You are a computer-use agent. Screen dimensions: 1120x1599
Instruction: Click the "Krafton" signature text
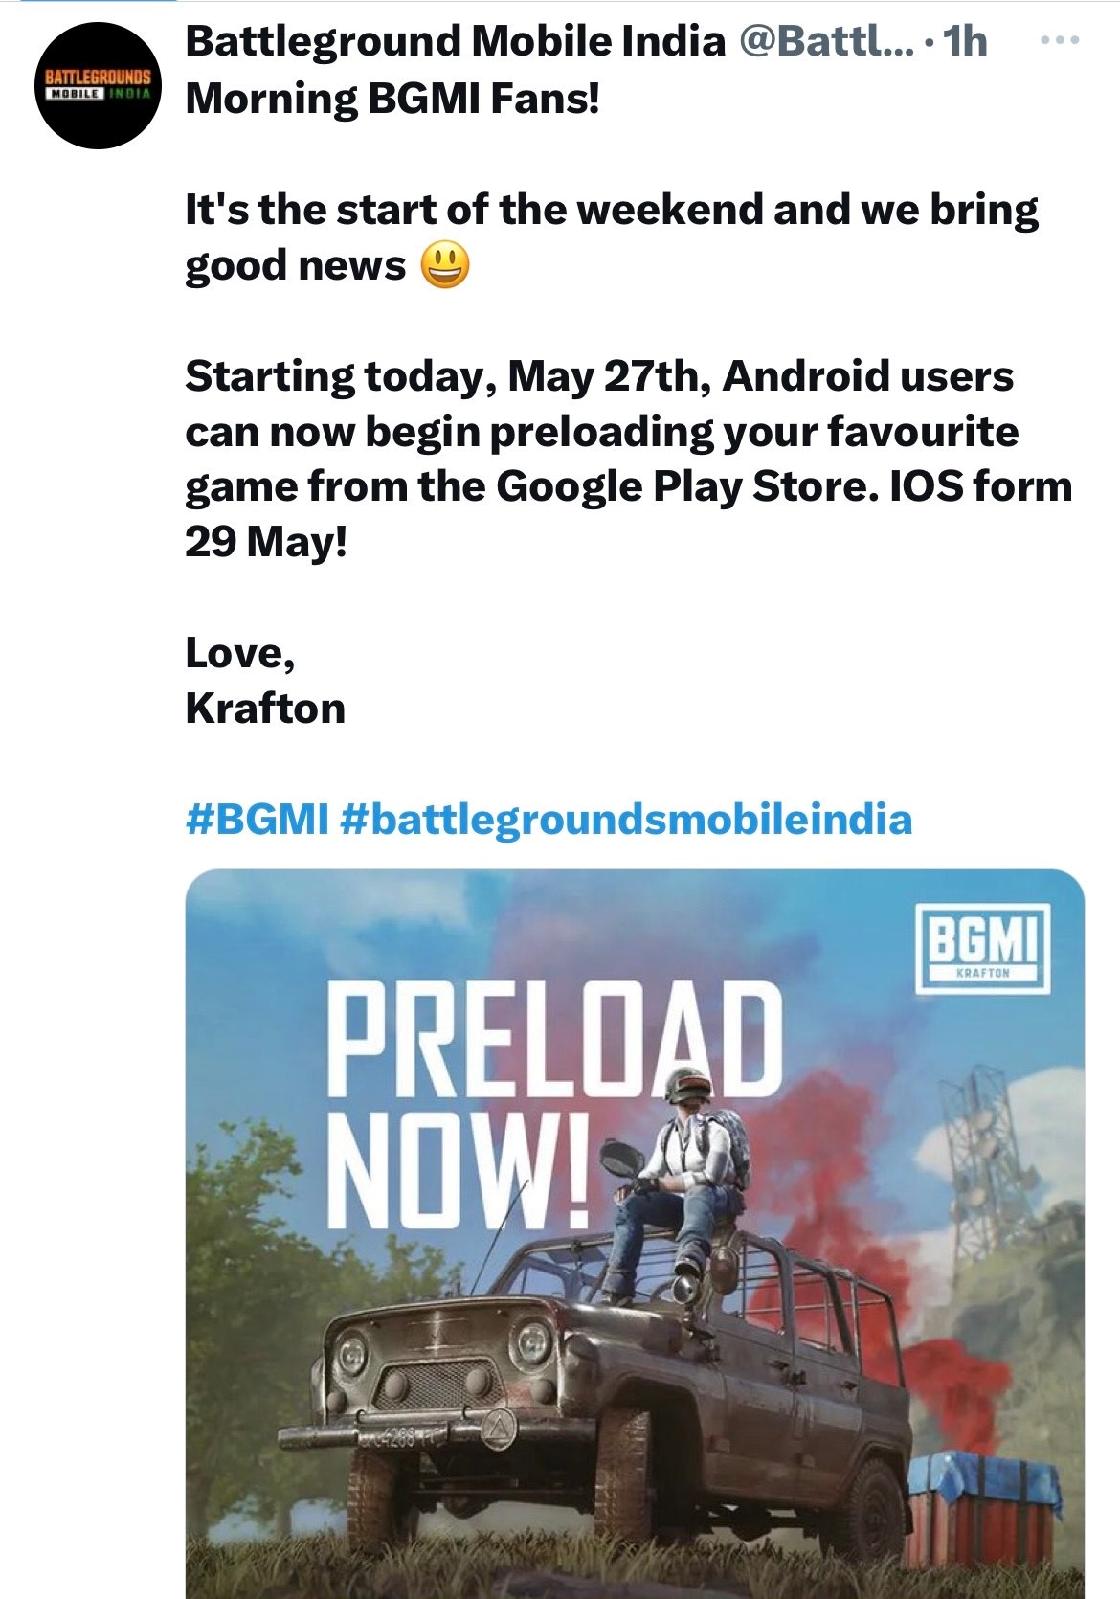tap(265, 709)
